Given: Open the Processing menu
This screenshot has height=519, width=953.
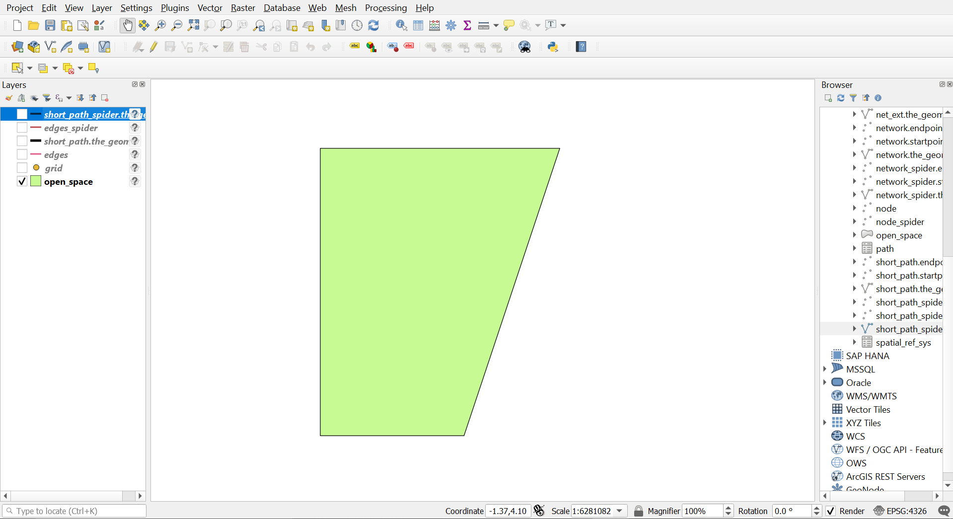Looking at the screenshot, I should (386, 8).
